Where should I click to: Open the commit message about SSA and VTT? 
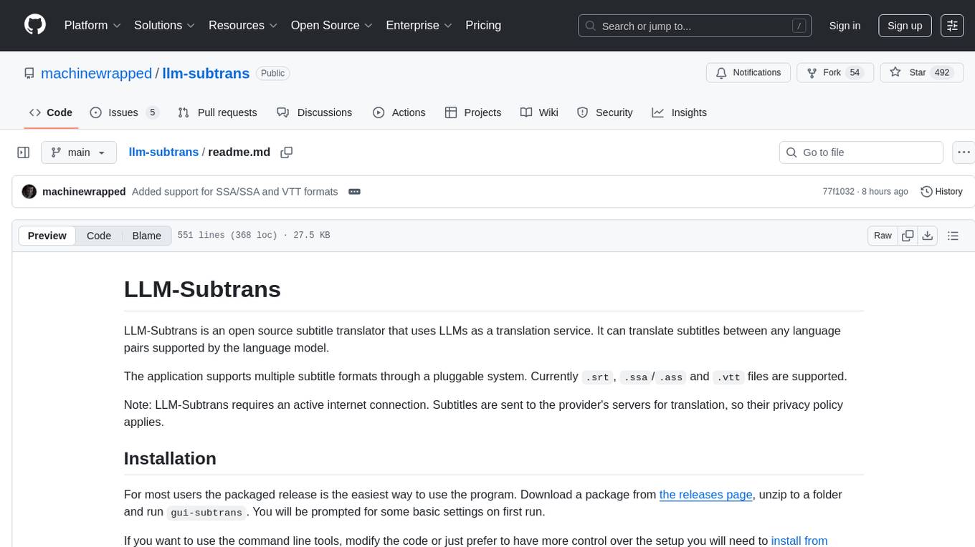pos(234,192)
